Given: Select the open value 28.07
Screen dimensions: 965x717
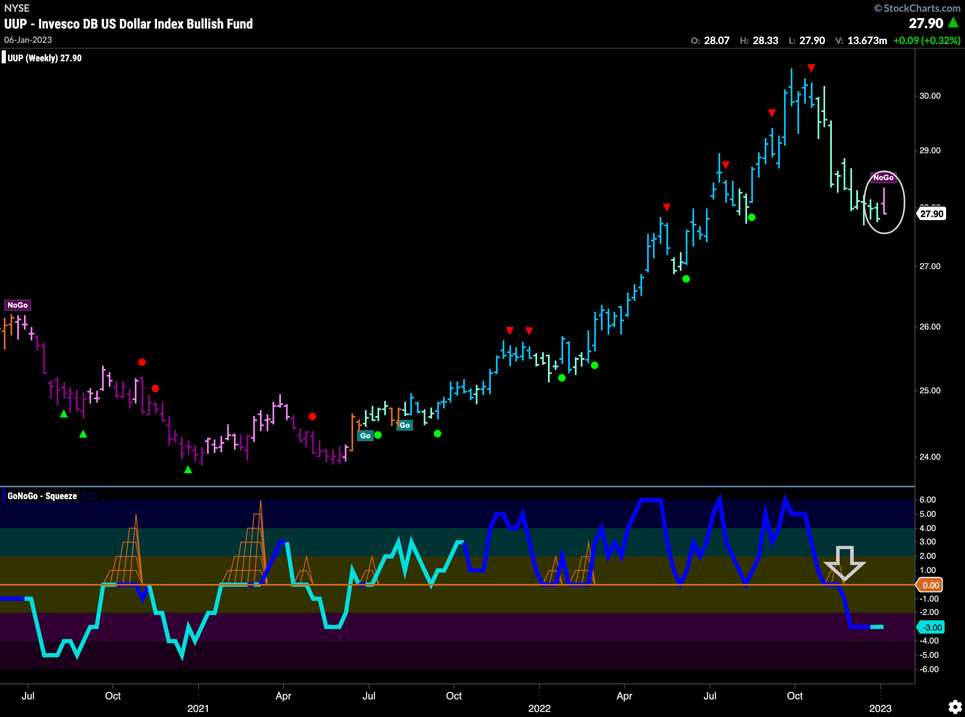Looking at the screenshot, I should click(717, 40).
